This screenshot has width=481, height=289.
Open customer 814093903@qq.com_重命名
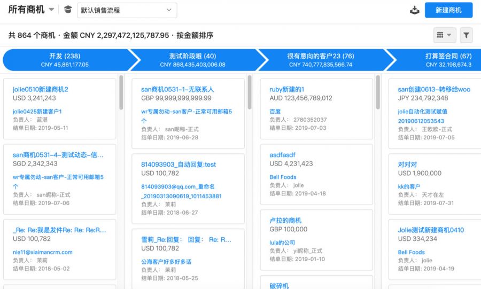(181, 191)
